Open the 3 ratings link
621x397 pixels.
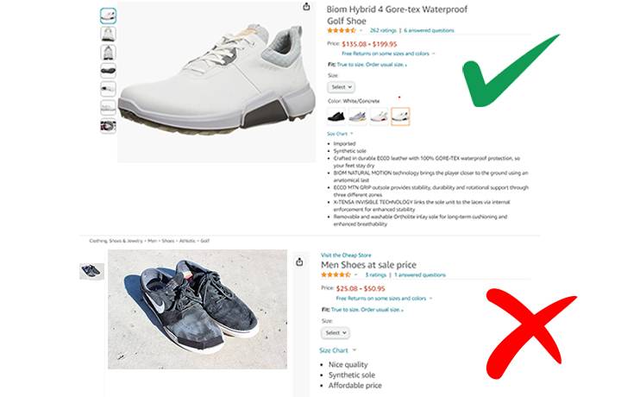click(x=375, y=275)
